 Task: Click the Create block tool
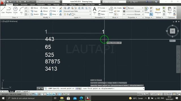pyautogui.click(x=118, y=8)
